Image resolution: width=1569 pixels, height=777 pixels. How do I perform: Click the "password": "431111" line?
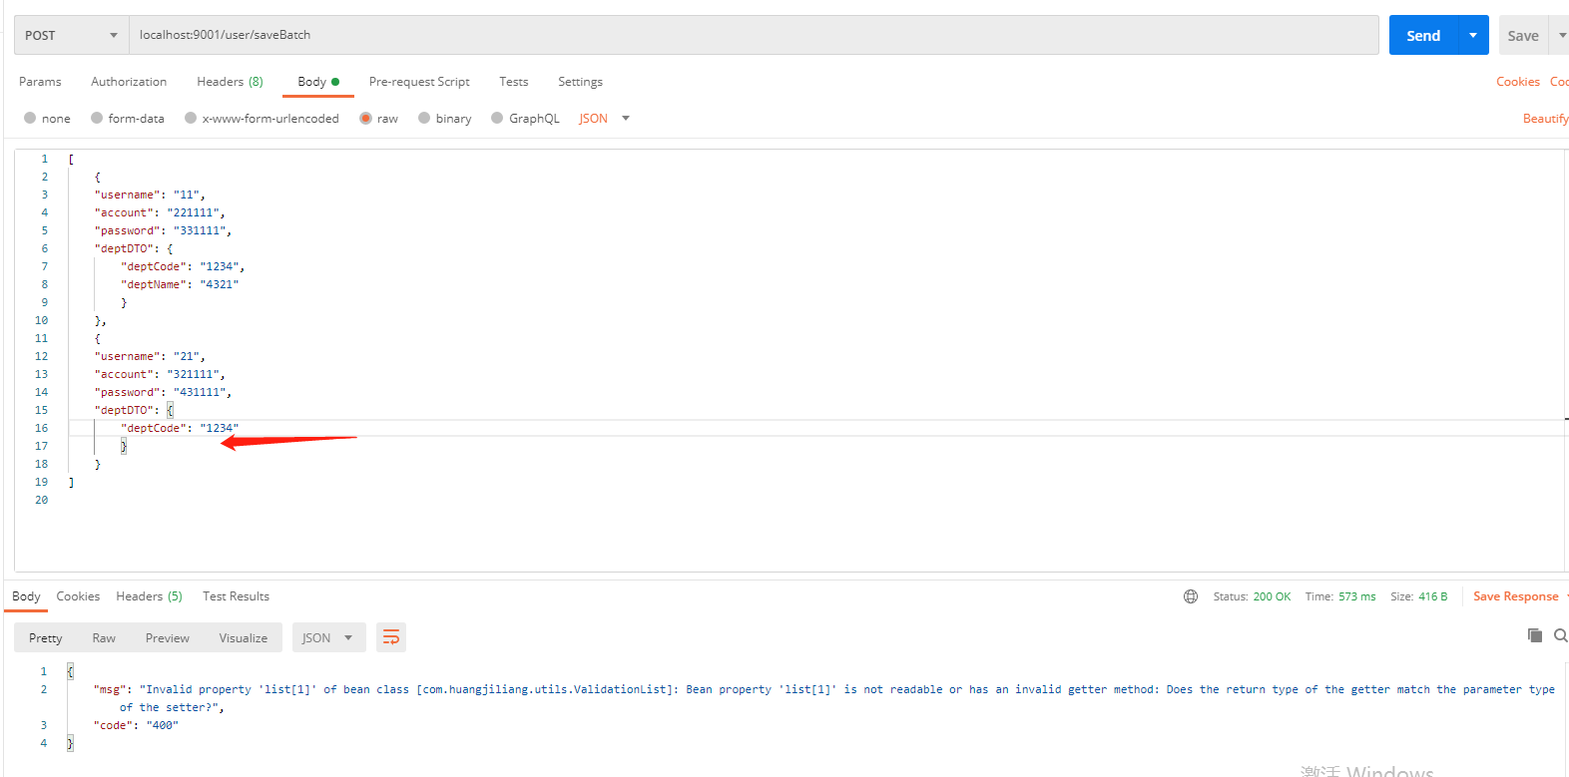(163, 392)
